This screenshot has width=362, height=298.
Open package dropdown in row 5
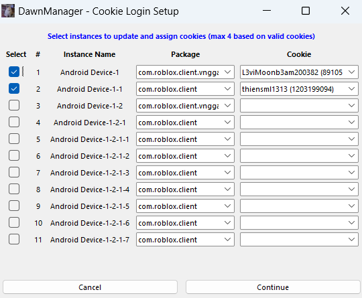tap(185, 139)
